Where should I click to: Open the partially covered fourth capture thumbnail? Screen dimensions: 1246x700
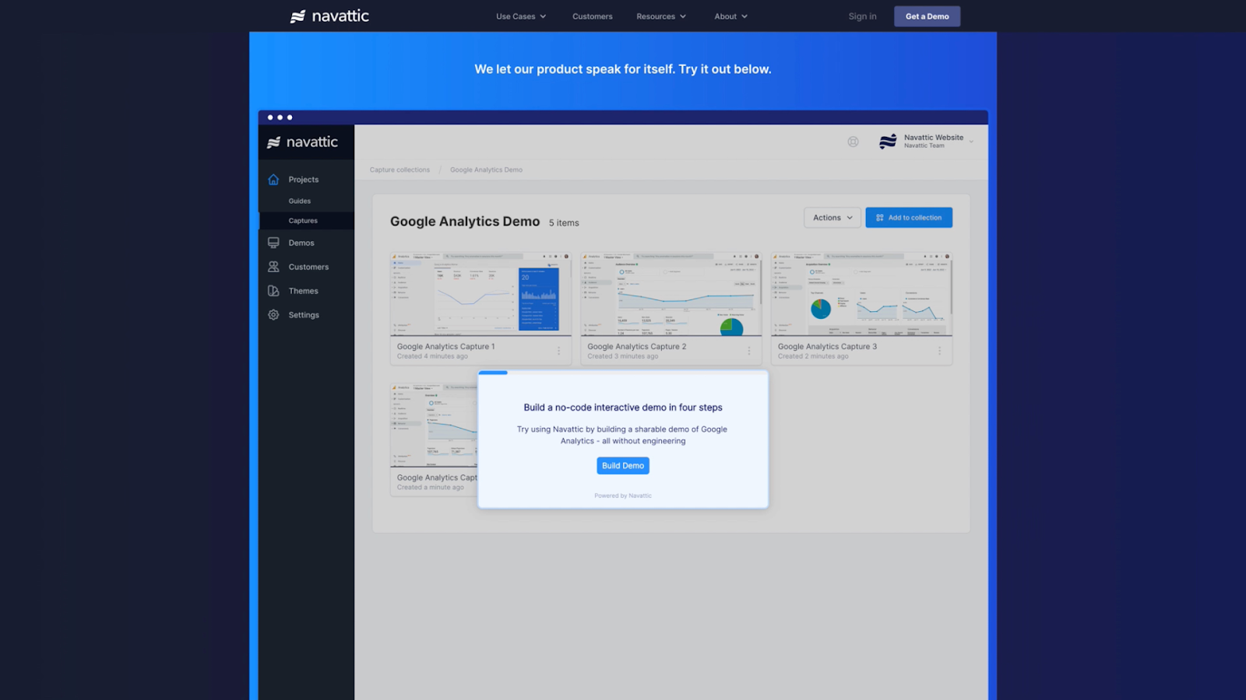pos(434,425)
